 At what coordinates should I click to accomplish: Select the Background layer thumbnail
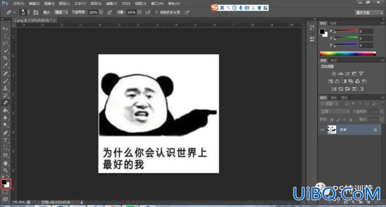332,129
